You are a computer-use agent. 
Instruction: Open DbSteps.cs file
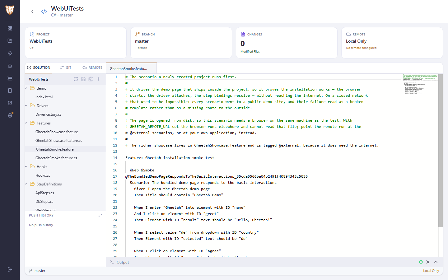click(44, 202)
